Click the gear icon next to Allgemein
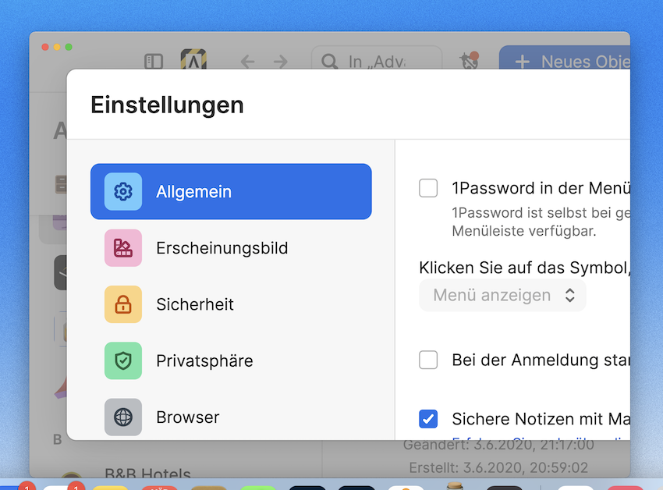The image size is (663, 490). [x=123, y=192]
